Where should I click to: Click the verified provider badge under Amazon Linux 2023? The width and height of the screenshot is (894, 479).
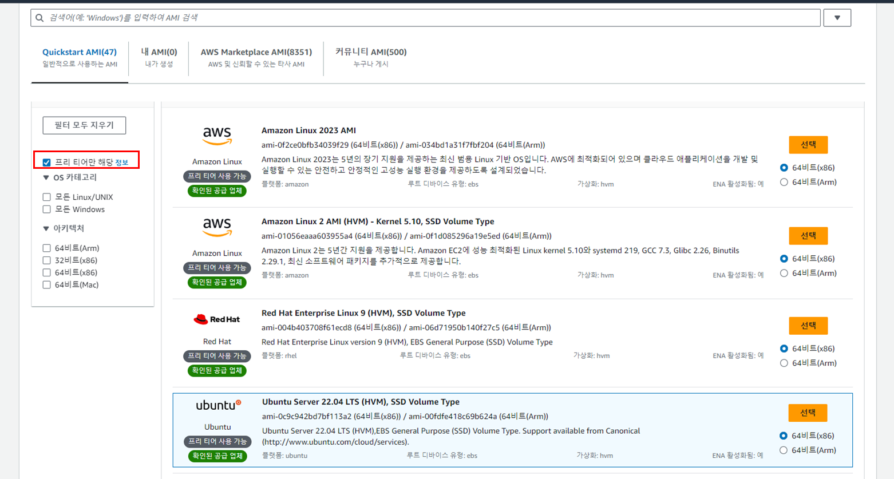[x=217, y=191]
